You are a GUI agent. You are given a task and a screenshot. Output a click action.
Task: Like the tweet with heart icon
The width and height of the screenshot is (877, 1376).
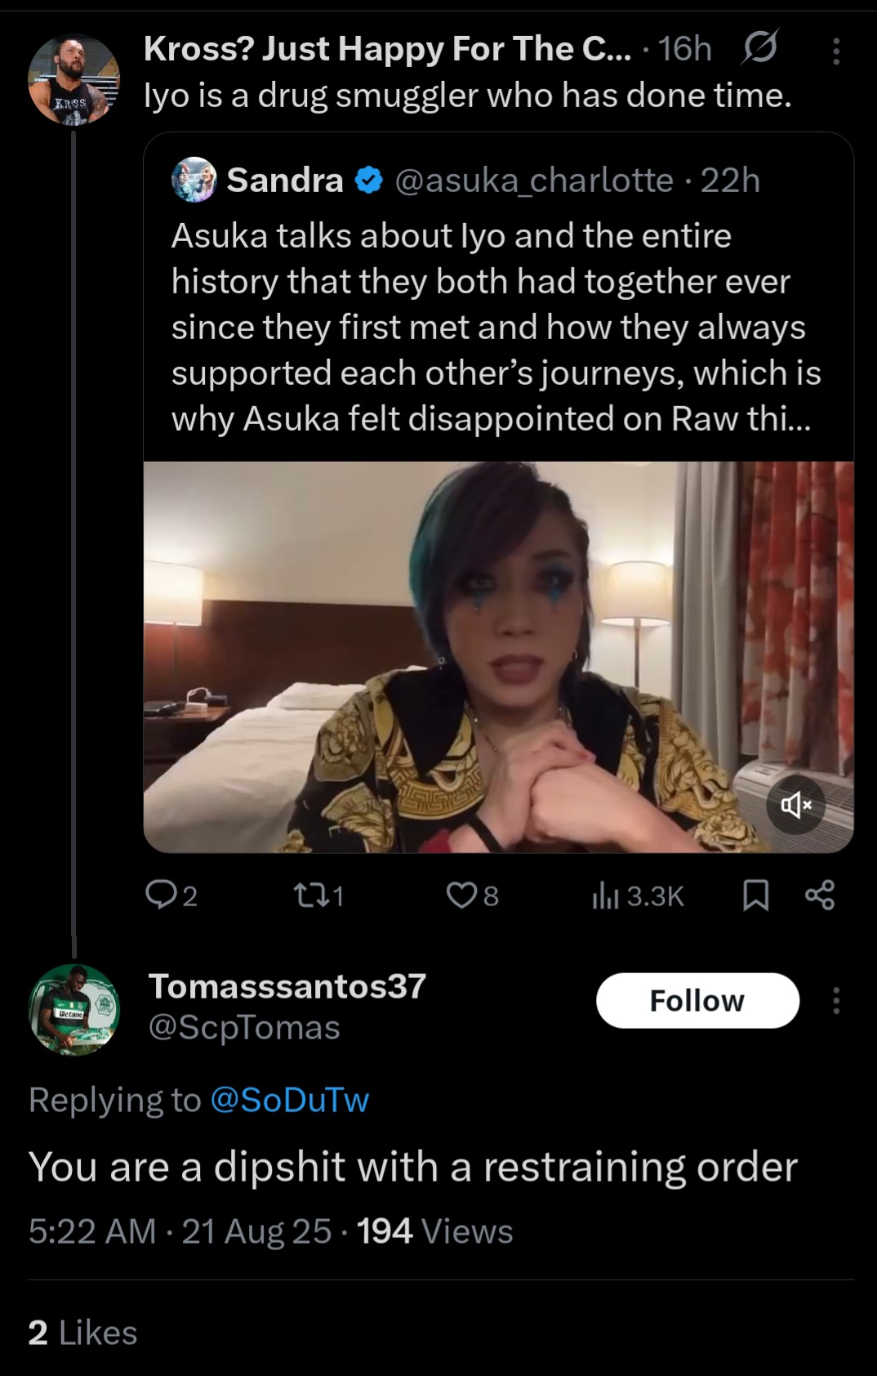point(461,896)
